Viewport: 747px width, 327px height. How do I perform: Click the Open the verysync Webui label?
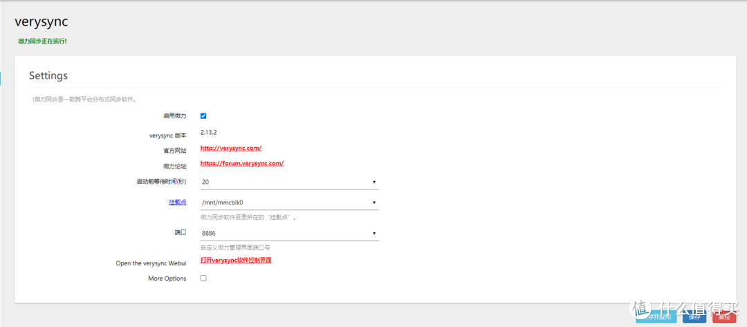coord(151,263)
